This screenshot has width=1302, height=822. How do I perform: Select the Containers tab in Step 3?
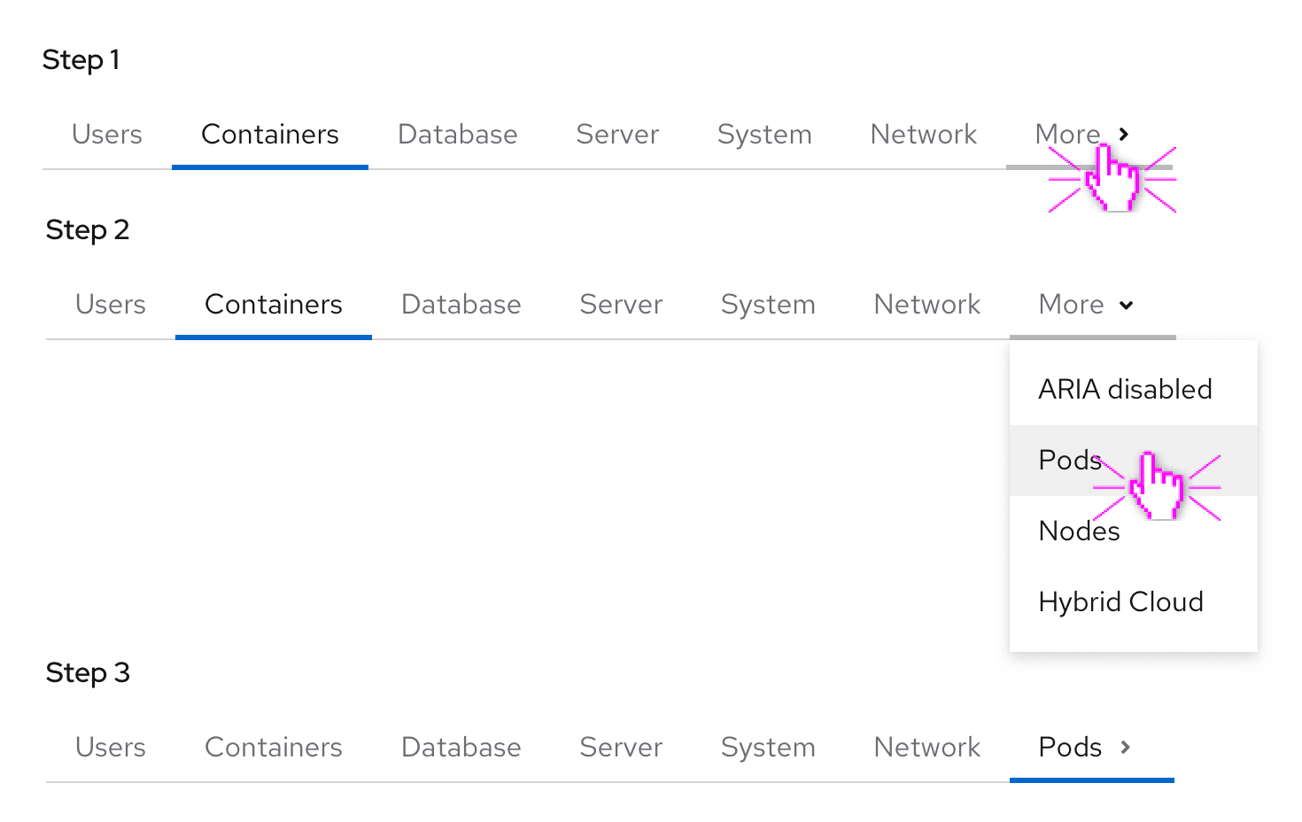[x=274, y=748]
